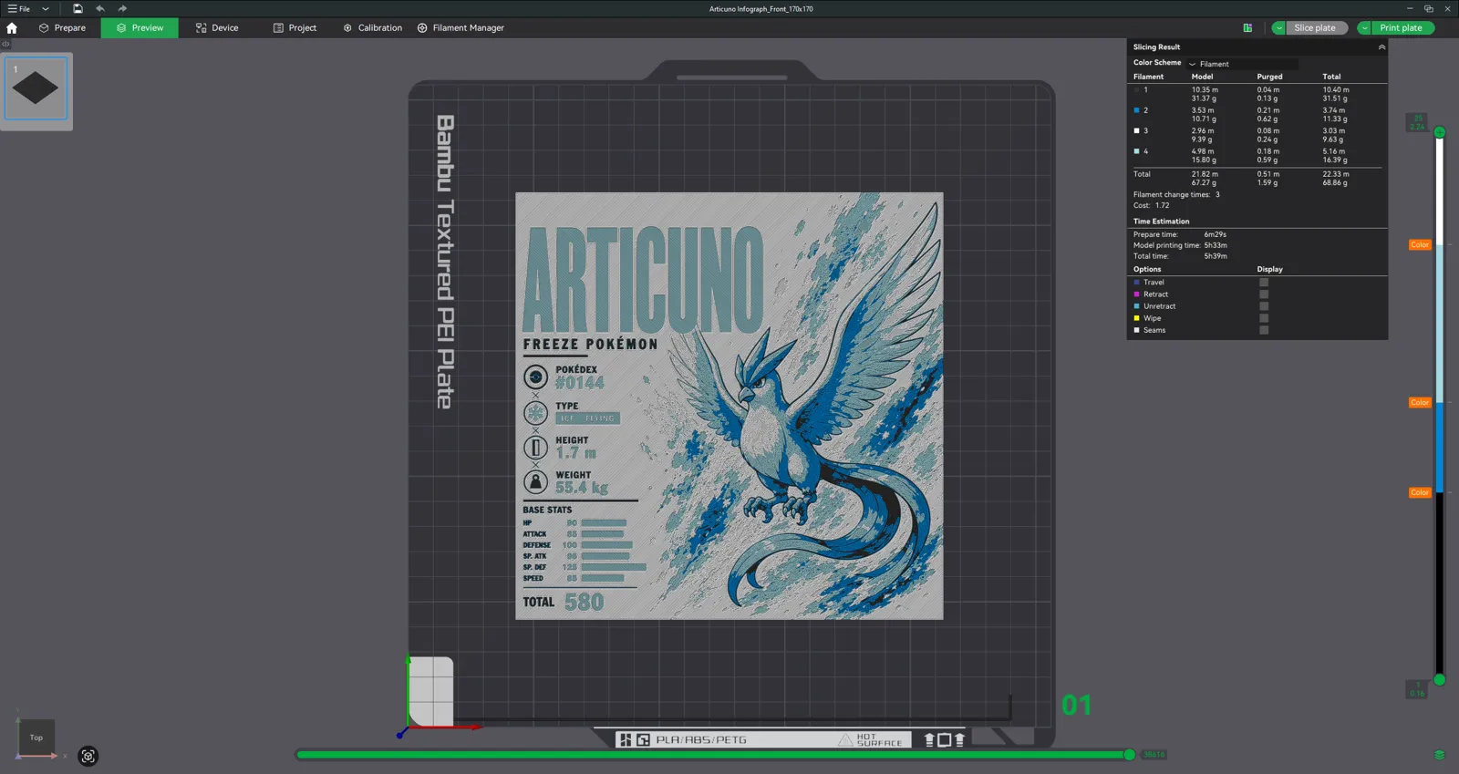Click filament 4 light-blue color swatch
Viewport: 1459px width, 774px height.
1136,151
